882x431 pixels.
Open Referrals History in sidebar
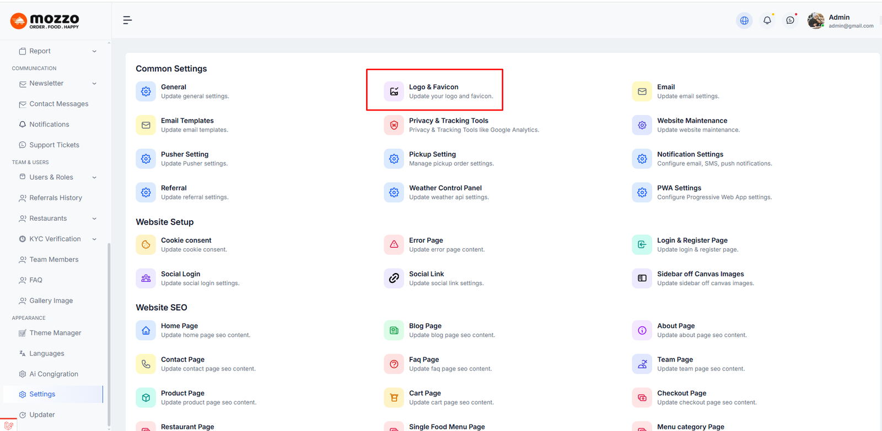[x=50, y=198]
